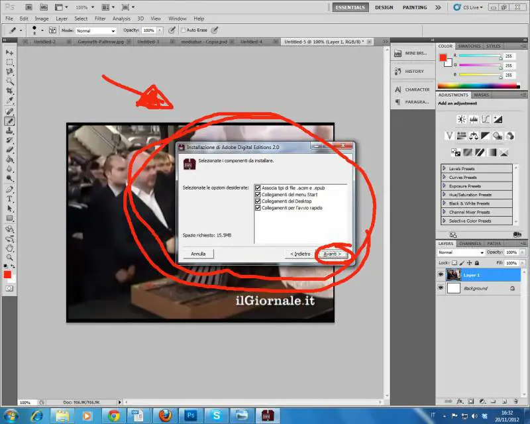
Task: Open the Image menu
Action: click(x=42, y=19)
